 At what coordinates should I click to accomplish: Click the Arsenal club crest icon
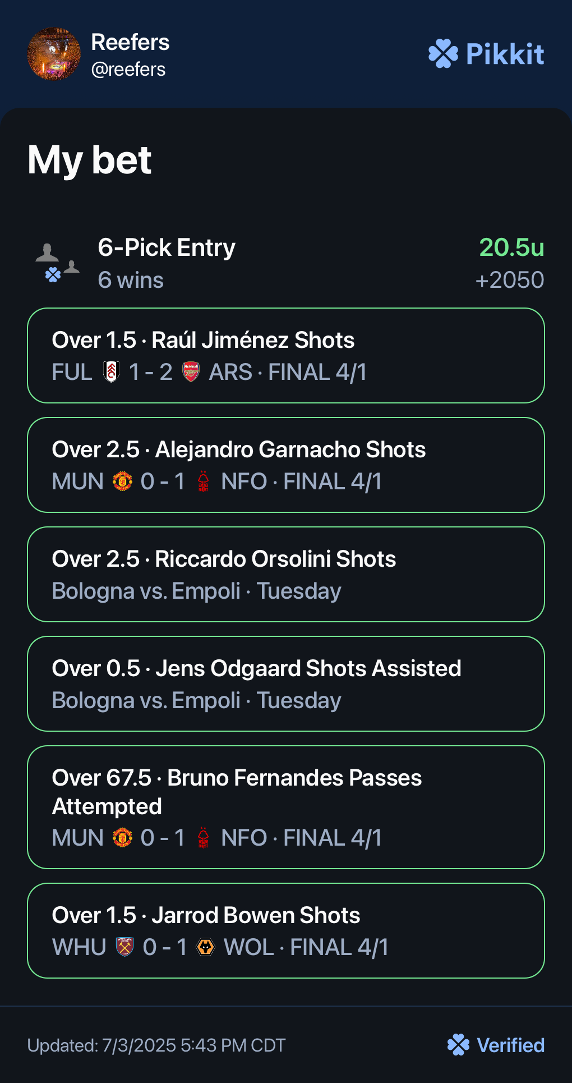(x=191, y=372)
